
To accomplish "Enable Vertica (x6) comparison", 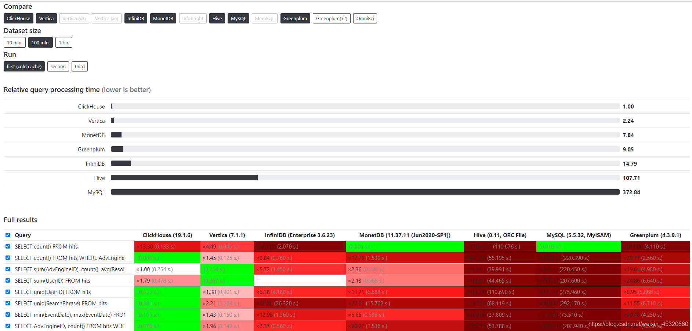I will coord(106,18).
